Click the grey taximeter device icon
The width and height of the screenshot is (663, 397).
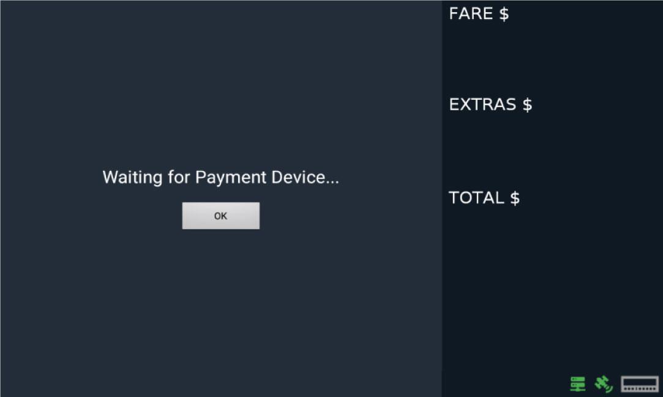(x=640, y=384)
